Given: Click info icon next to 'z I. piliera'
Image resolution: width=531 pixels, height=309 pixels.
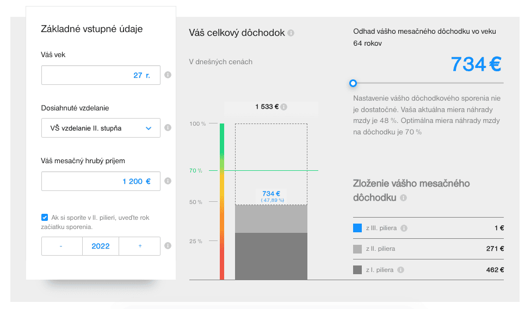Looking at the screenshot, I should coord(401,270).
